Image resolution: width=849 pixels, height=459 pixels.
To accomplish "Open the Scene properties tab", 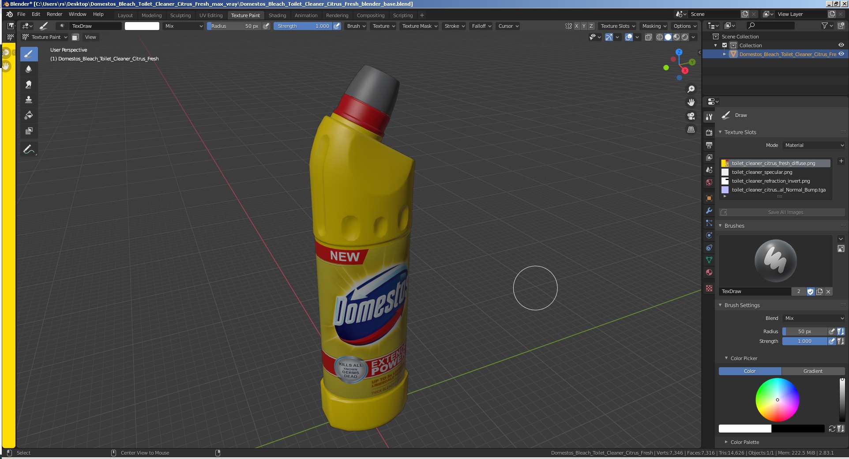I will click(709, 169).
